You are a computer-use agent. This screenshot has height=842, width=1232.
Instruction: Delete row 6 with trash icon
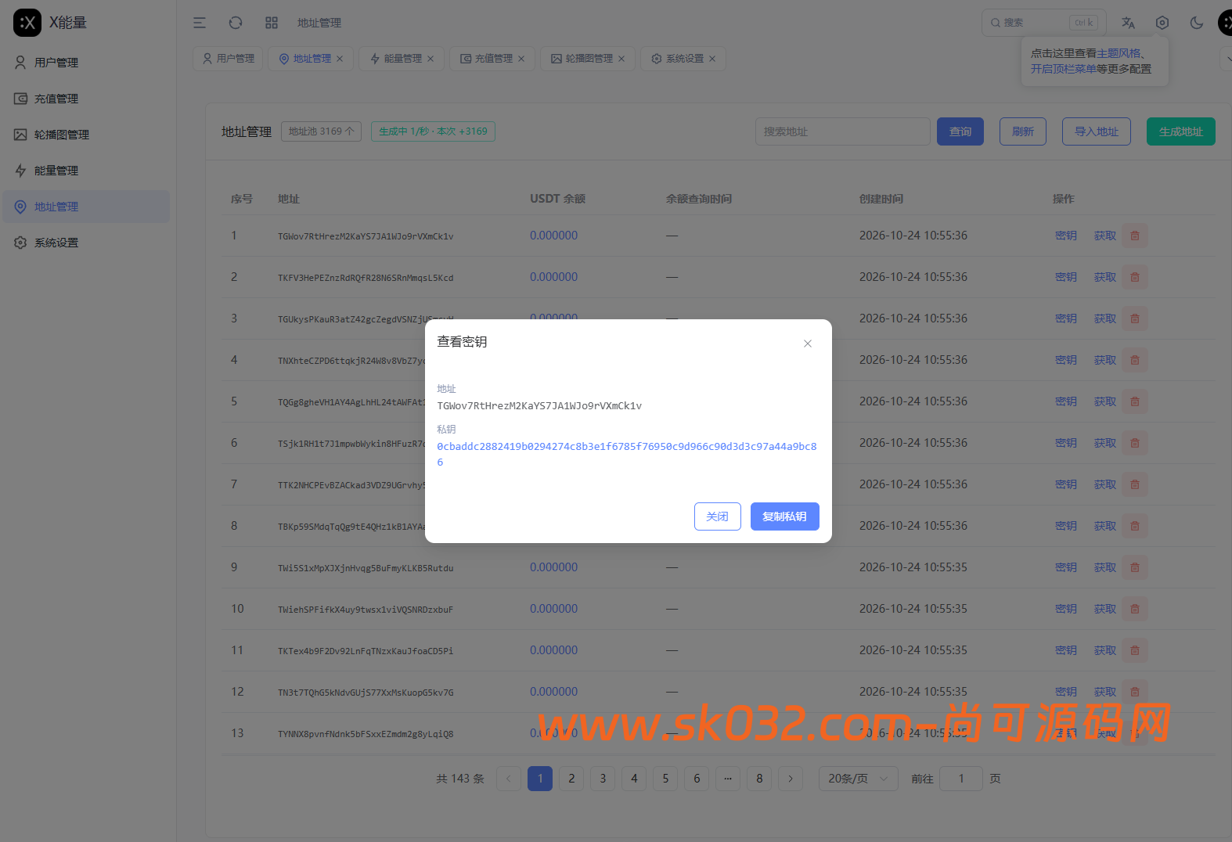(1135, 443)
